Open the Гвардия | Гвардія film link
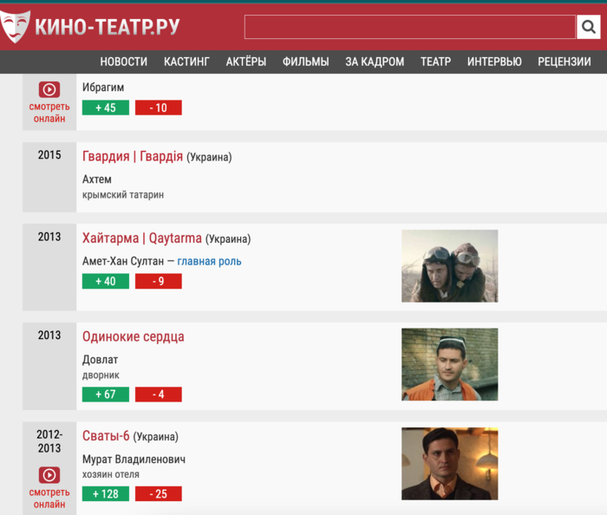This screenshot has height=515, width=607. (133, 156)
